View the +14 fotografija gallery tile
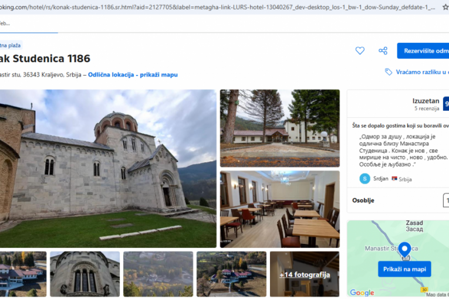449x299 pixels. point(304,274)
